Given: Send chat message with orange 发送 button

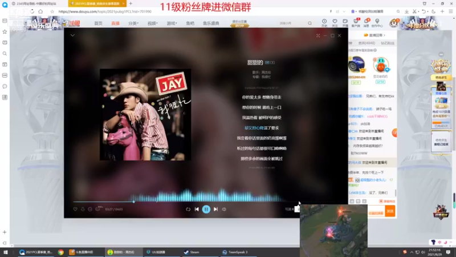Looking at the screenshot, I should (390, 211).
